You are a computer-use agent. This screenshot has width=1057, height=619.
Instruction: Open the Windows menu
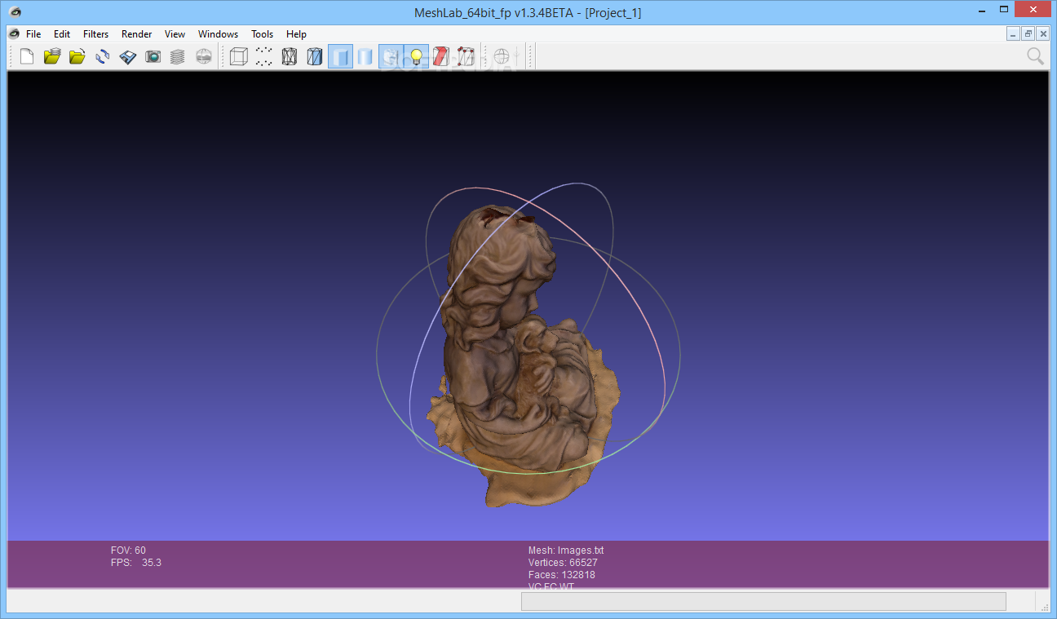click(218, 34)
